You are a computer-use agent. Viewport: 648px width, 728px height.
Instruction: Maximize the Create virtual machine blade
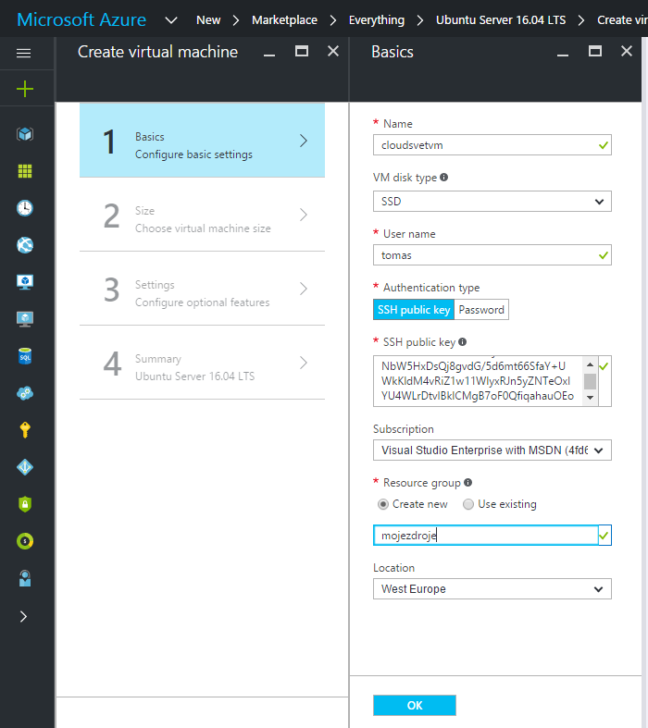(x=302, y=51)
